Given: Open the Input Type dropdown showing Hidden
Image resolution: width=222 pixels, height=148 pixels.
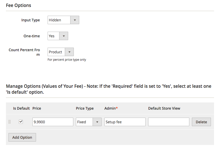Looking at the screenshot, I should click(63, 20).
